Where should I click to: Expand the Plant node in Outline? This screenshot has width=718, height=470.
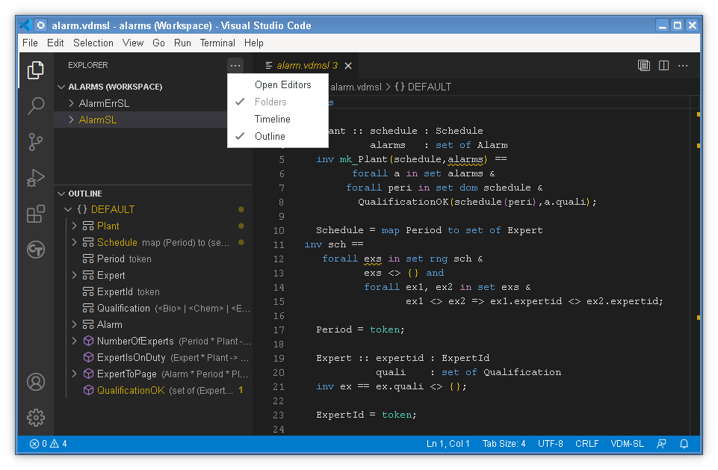pos(74,226)
